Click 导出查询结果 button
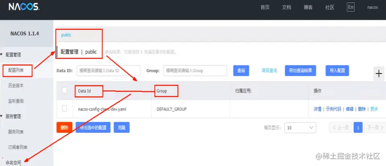386x166 pixels. pyautogui.click(x=300, y=71)
